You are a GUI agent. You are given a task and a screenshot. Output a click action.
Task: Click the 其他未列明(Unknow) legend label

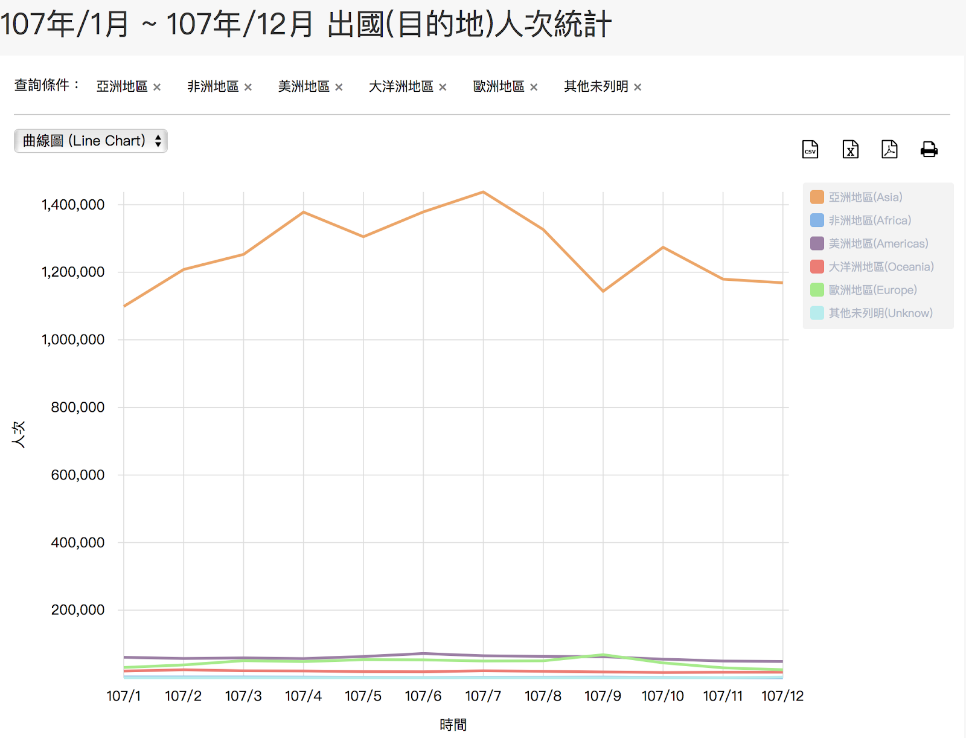(x=880, y=313)
